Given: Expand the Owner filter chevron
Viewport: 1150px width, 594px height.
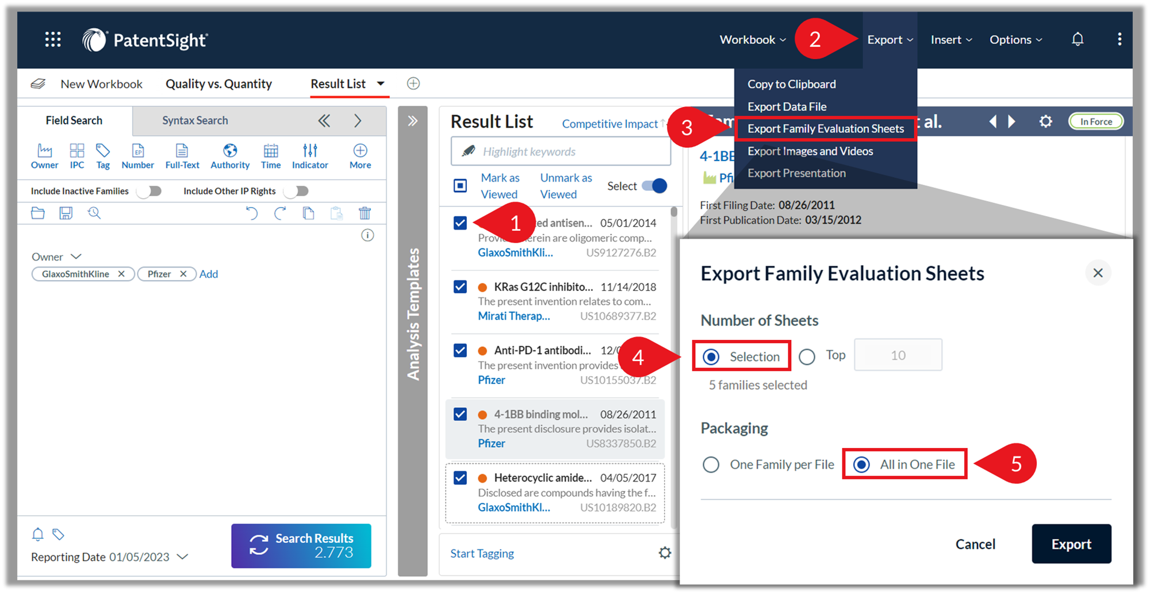Looking at the screenshot, I should point(76,256).
